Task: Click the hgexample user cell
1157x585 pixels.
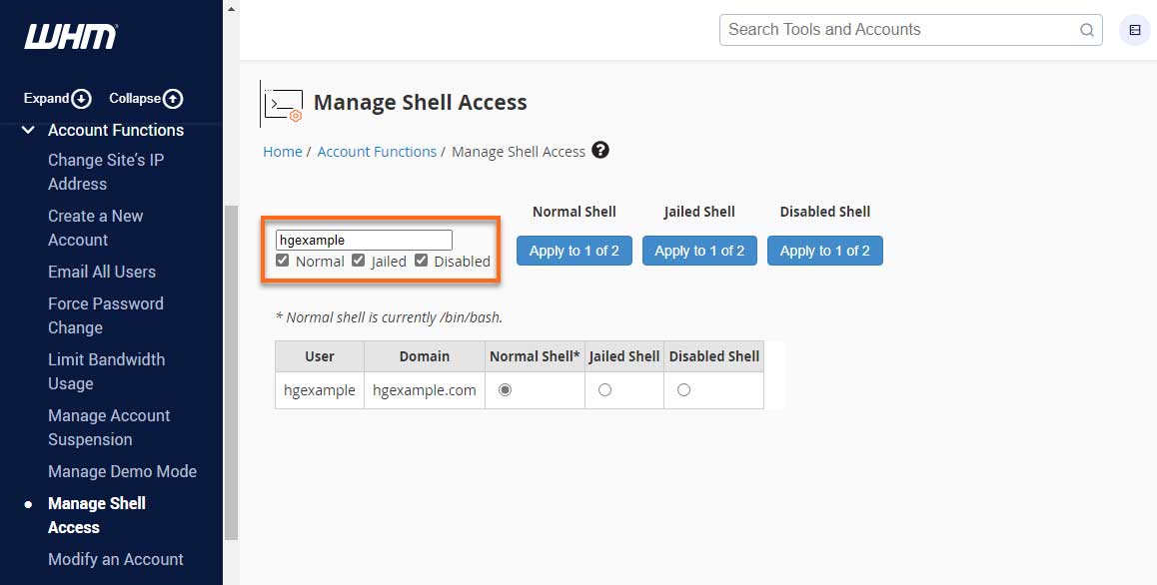Action: pos(320,390)
